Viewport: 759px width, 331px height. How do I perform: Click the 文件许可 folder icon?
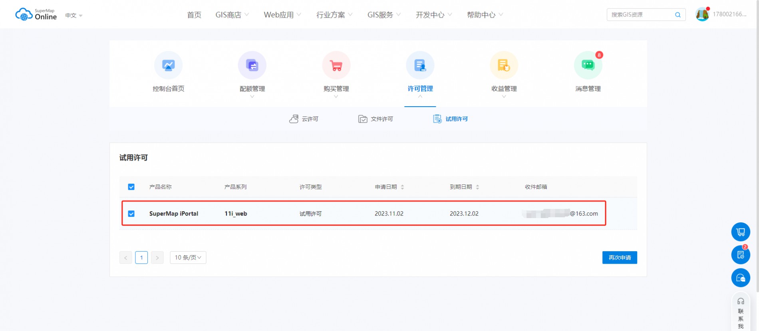[x=363, y=119]
